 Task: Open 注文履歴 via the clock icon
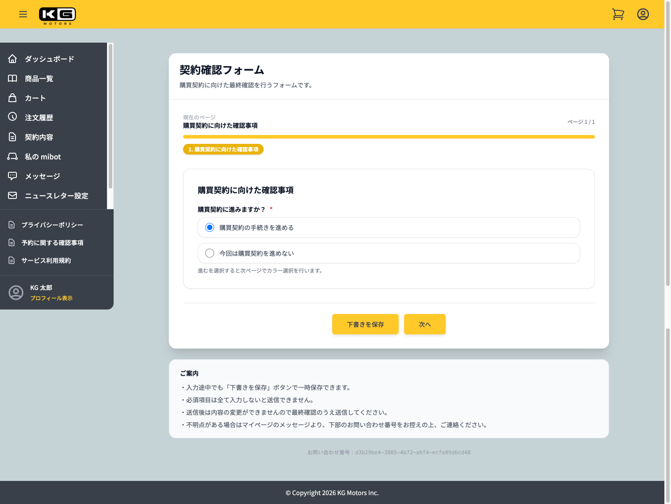(x=12, y=117)
